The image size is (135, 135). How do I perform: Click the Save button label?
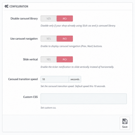click(125, 127)
